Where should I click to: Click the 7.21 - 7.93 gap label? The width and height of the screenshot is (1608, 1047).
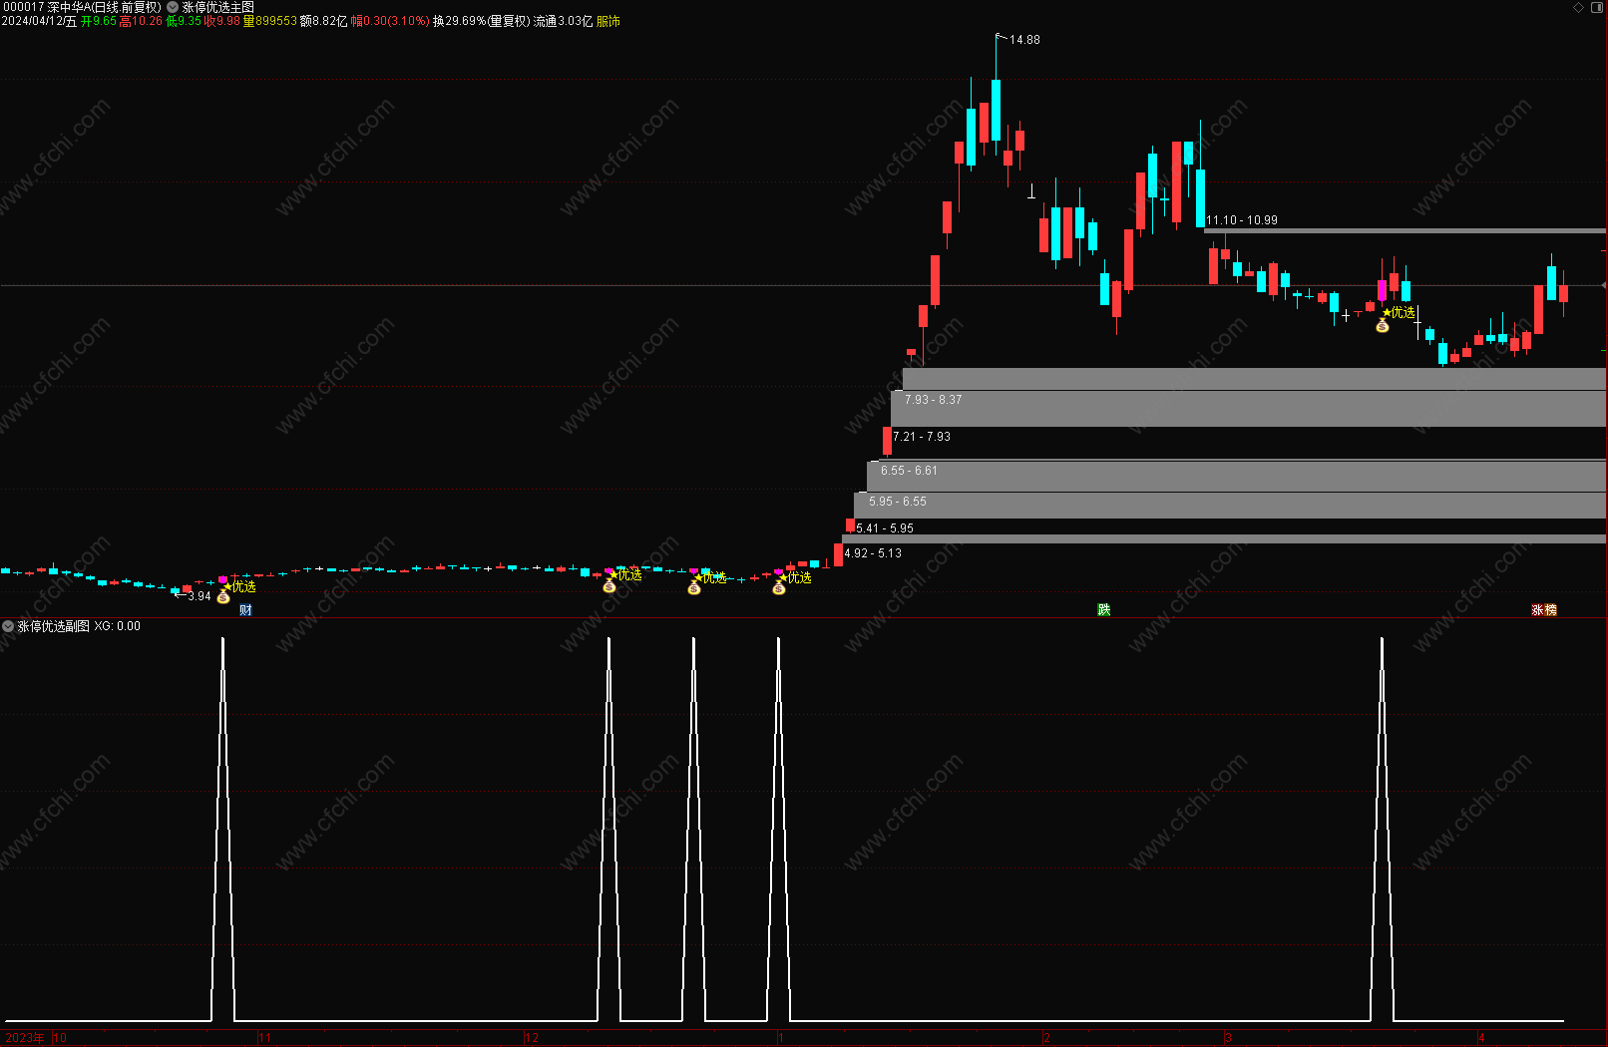point(922,437)
